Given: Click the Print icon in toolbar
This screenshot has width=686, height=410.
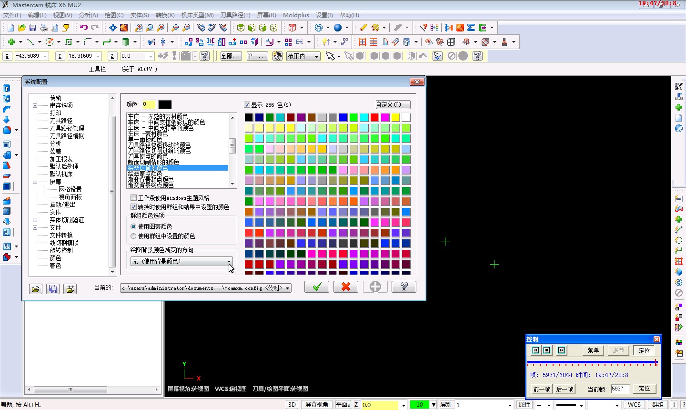Looking at the screenshot, I should point(43,28).
